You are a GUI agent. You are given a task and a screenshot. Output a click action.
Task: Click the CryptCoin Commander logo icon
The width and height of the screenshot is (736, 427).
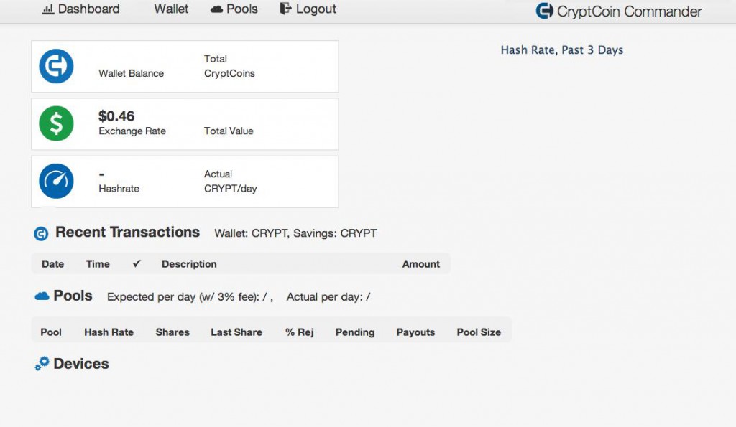(x=545, y=11)
